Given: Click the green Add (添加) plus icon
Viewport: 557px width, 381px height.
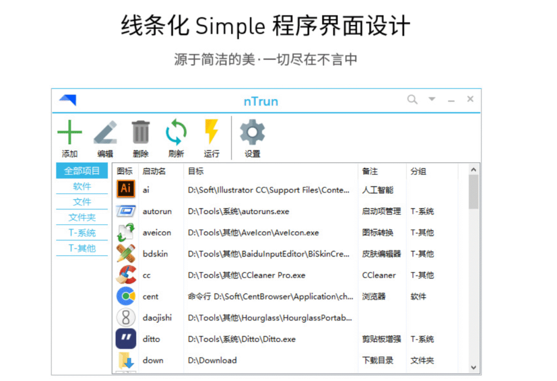Looking at the screenshot, I should [x=70, y=132].
